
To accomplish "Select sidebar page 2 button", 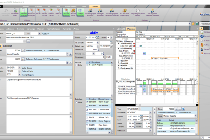I will point(205,28).
